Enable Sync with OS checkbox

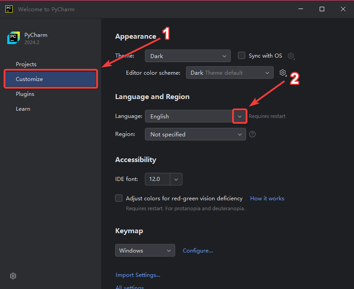[242, 55]
